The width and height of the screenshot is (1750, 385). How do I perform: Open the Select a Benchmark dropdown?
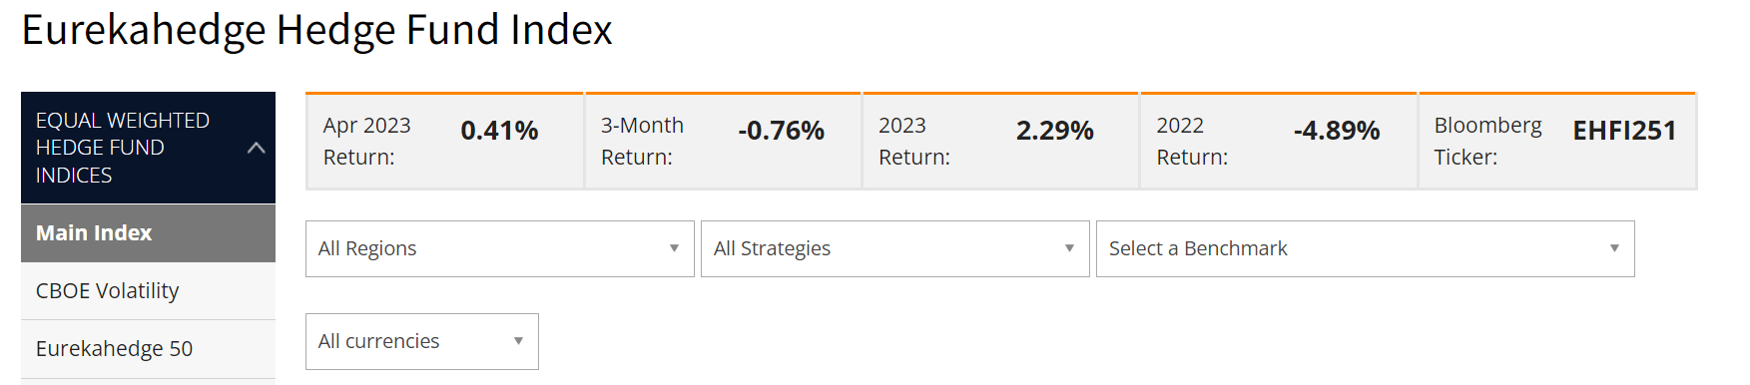[x=1366, y=248]
